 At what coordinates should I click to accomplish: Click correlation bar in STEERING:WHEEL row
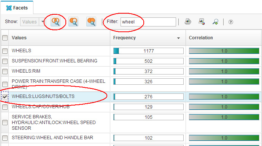click(x=224, y=138)
